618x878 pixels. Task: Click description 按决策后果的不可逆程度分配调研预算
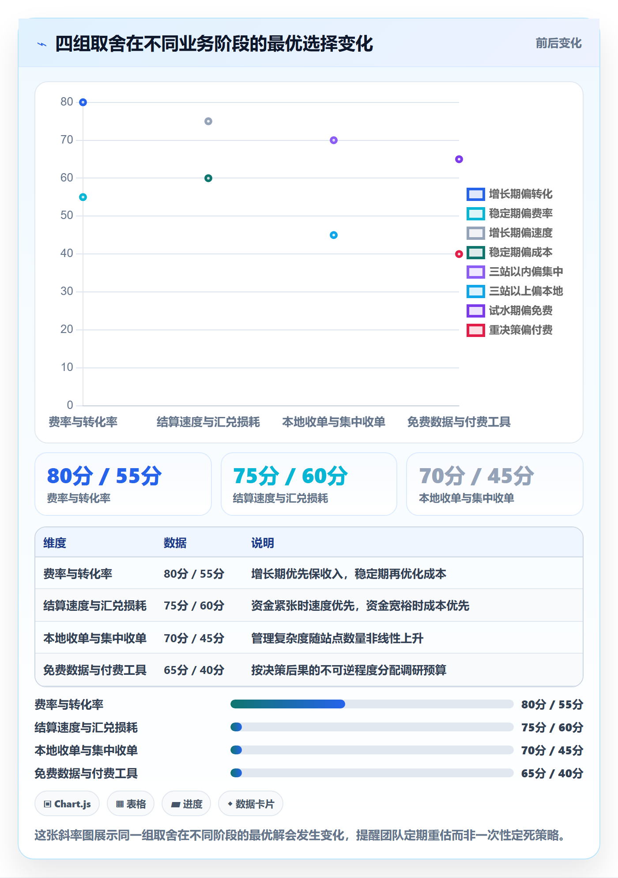pos(349,670)
